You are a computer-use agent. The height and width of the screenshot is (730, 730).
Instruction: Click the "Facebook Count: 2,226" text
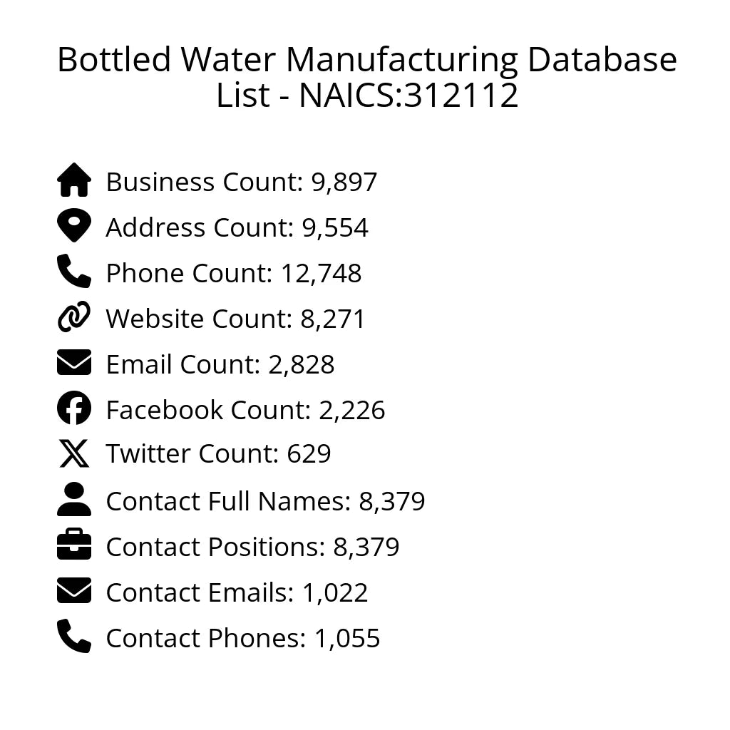click(245, 411)
